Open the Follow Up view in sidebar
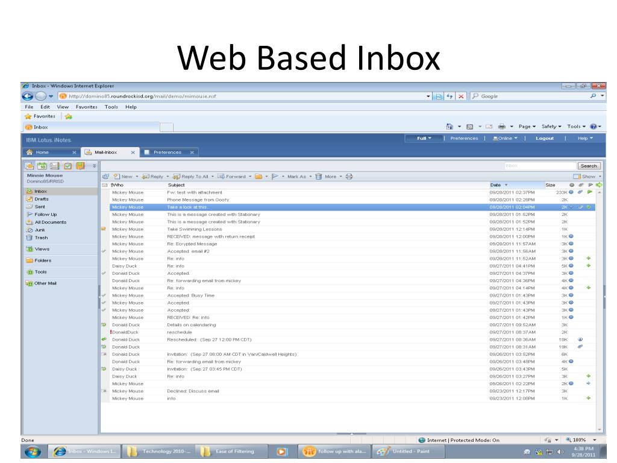Screen dimensions: 617x463 46,214
